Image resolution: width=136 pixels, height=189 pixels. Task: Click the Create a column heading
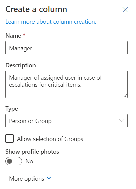[36, 9]
